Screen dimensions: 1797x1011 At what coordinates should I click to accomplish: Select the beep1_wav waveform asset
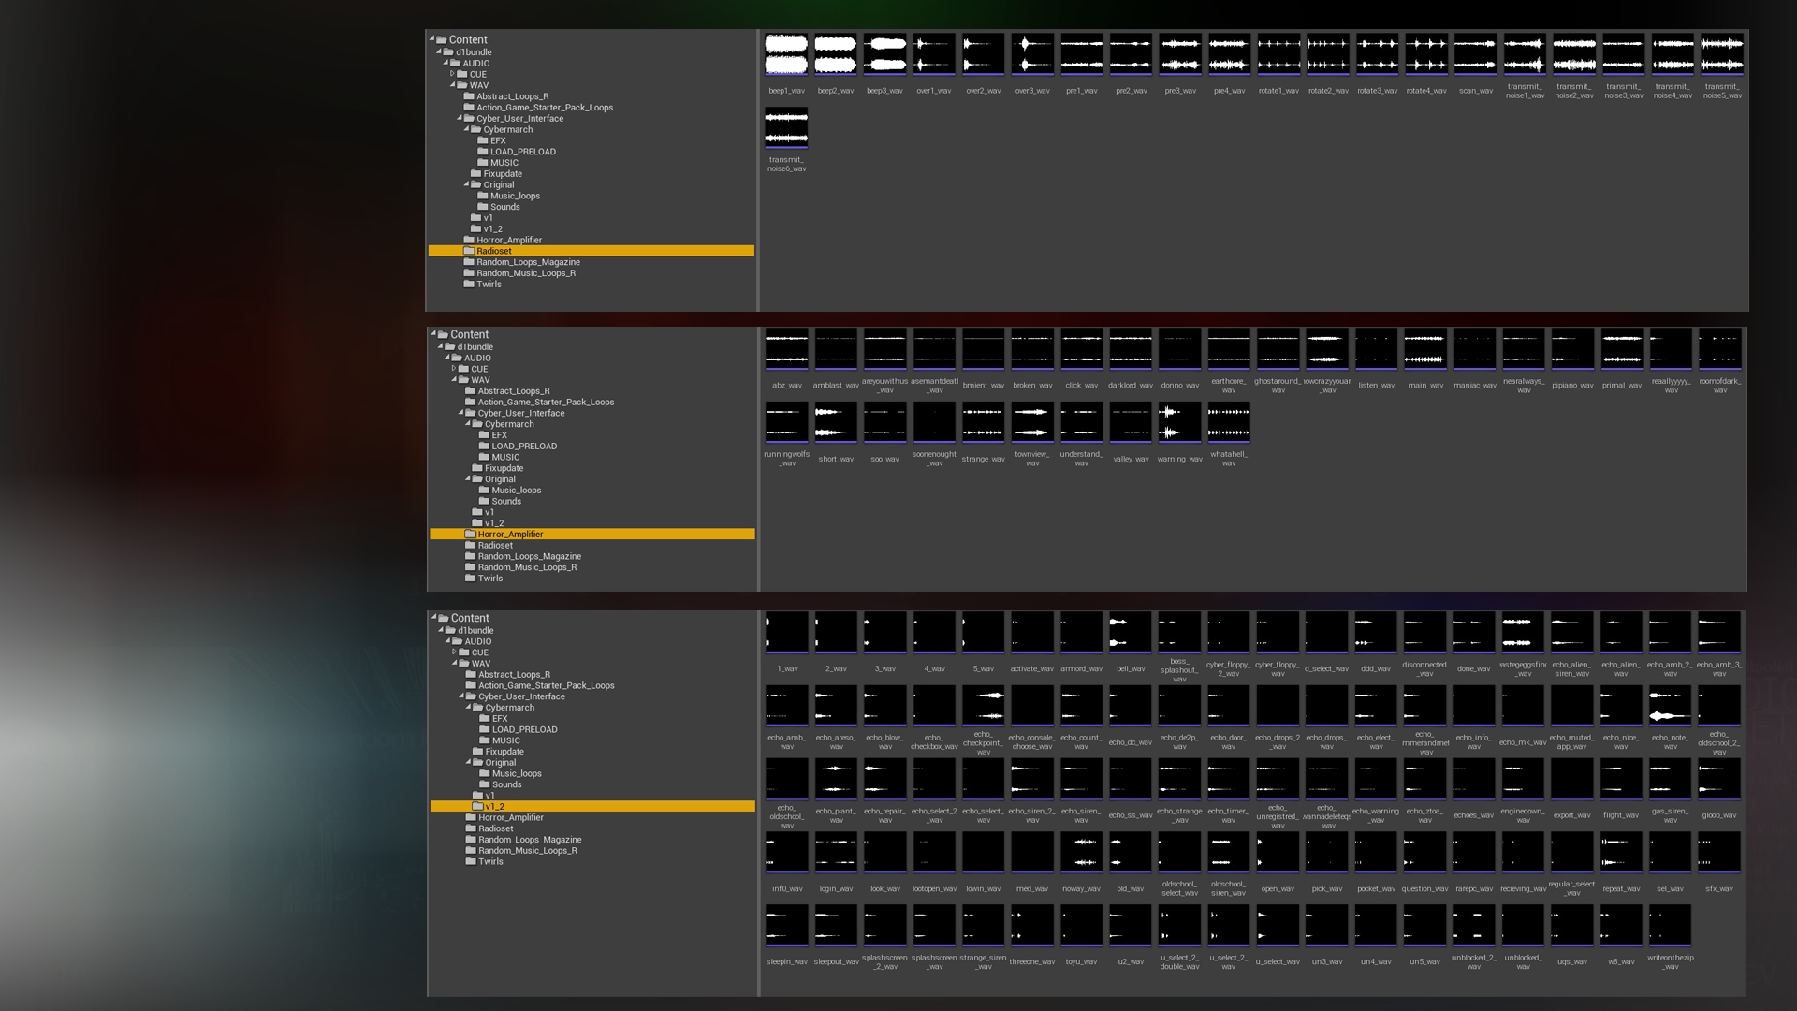(786, 54)
